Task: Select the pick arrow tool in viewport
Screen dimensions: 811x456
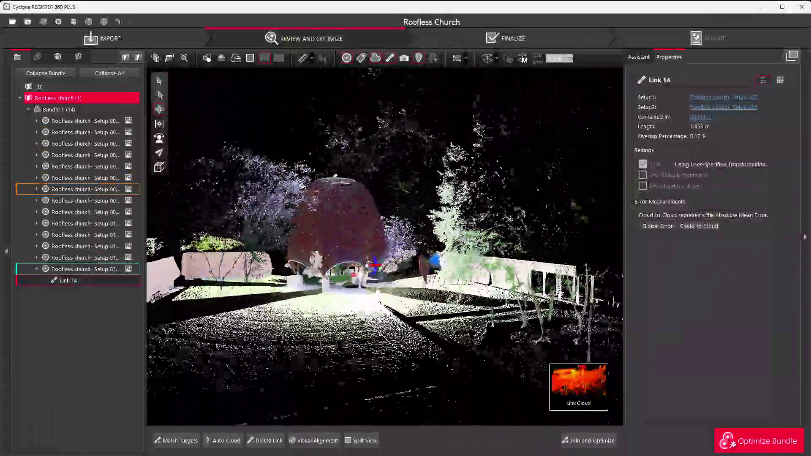Action: click(159, 81)
